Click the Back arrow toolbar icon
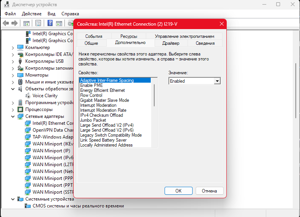The image size is (300, 217). (x=6, y=23)
